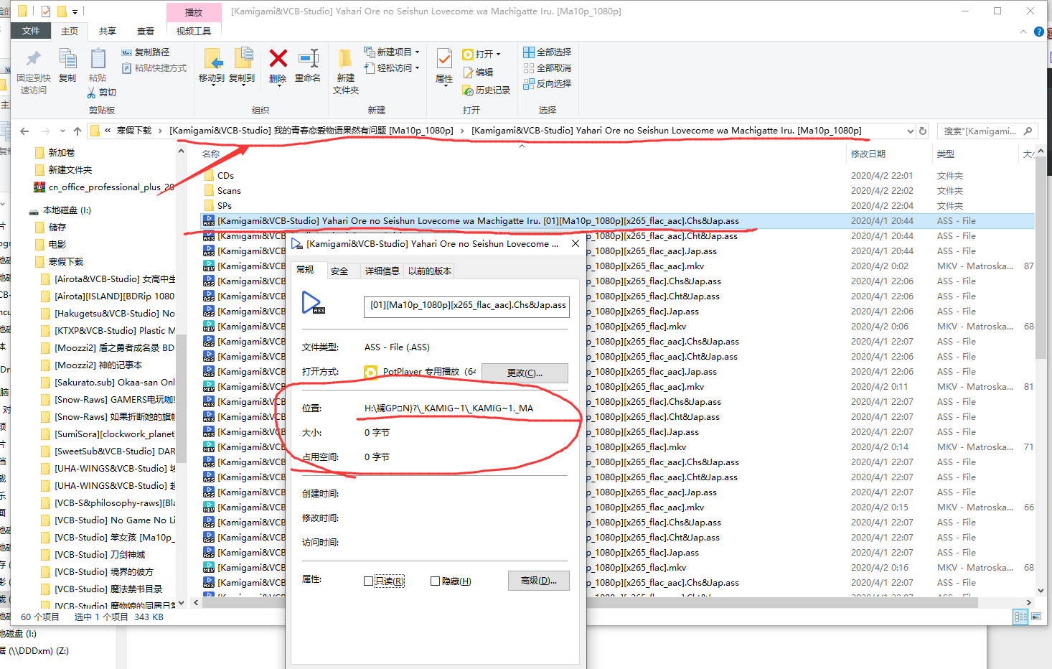The width and height of the screenshot is (1052, 669).
Task: Click the search magnifier icon
Action: [1028, 131]
